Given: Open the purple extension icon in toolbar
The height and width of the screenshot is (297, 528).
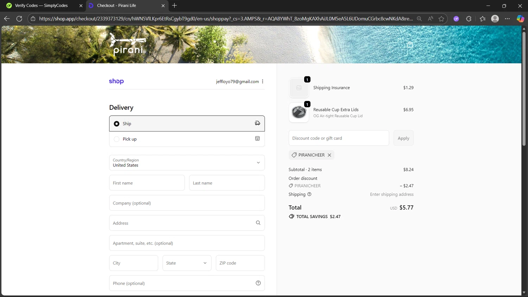Looking at the screenshot, I should pyautogui.click(x=456, y=19).
